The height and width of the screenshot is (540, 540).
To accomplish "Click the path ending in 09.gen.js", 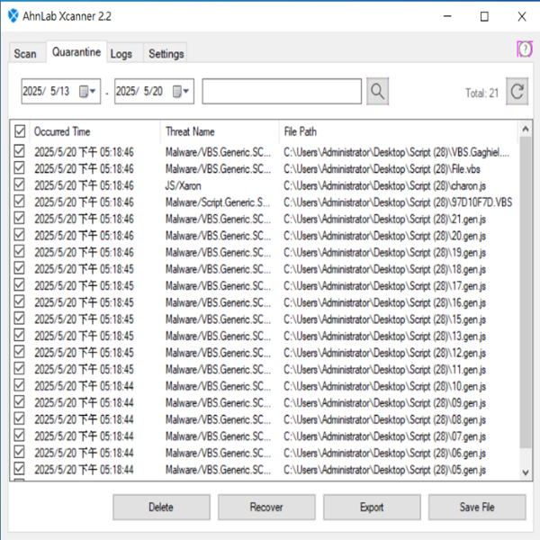I will pyautogui.click(x=384, y=403).
